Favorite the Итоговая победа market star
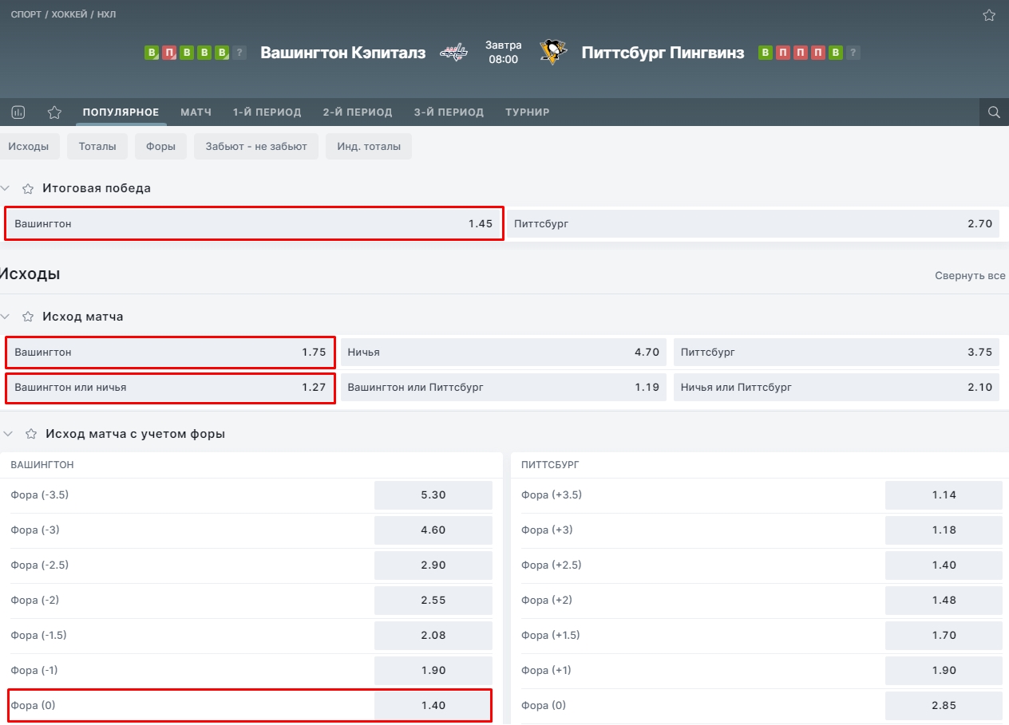The width and height of the screenshot is (1009, 725). [x=28, y=189]
